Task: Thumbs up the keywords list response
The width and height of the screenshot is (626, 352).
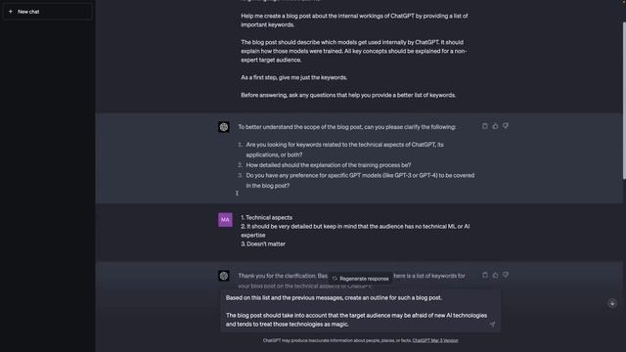Action: click(x=495, y=275)
